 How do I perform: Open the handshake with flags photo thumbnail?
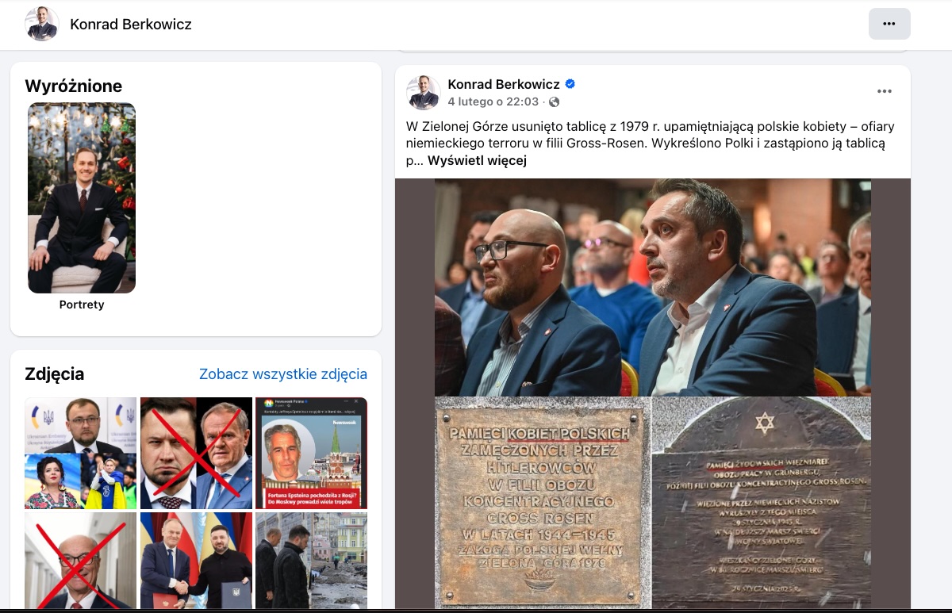coord(196,561)
